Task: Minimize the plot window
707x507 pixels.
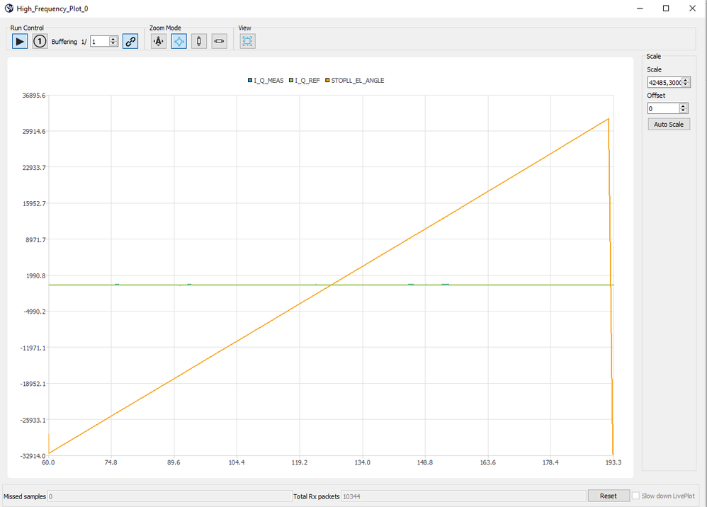Action: pos(640,8)
